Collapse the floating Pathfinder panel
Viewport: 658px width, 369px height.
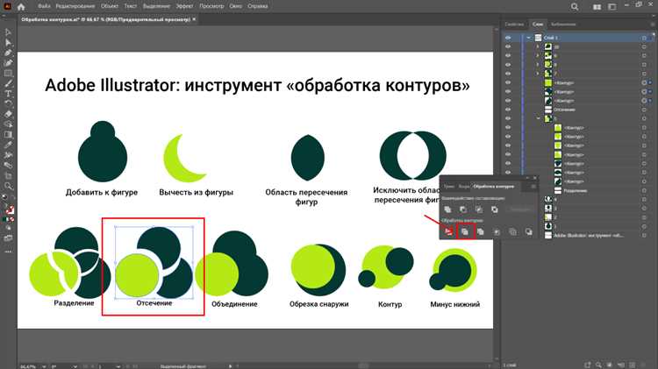pyautogui.click(x=528, y=178)
